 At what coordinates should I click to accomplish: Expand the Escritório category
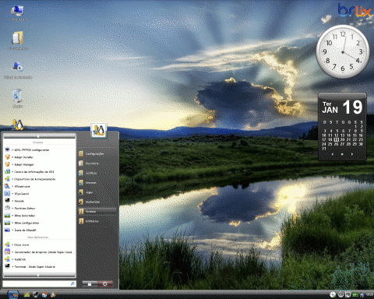[97, 164]
